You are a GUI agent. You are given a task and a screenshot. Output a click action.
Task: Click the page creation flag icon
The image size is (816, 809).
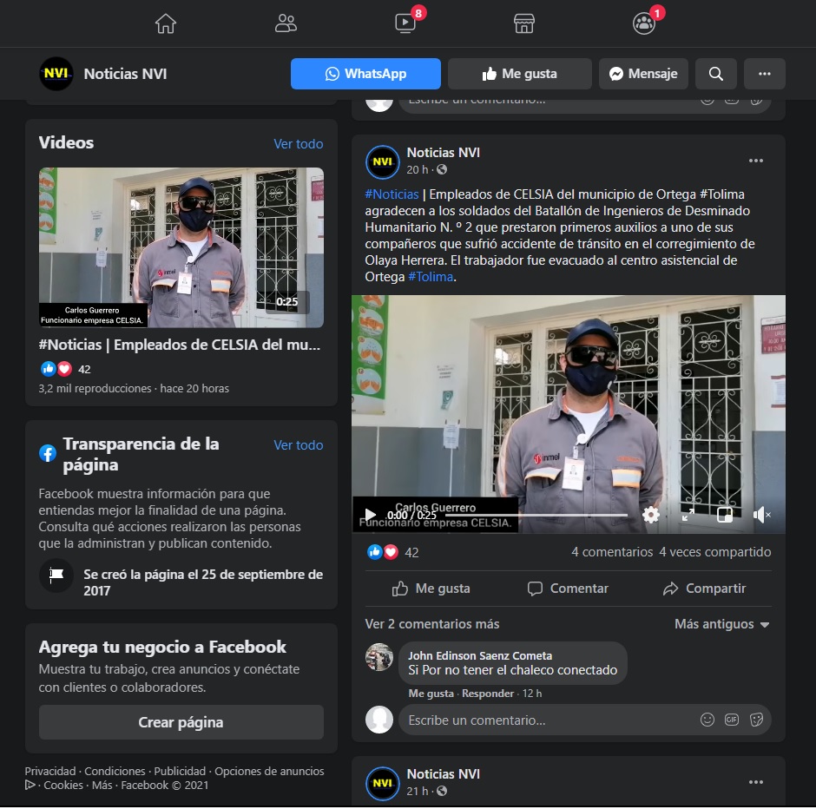[x=56, y=575]
